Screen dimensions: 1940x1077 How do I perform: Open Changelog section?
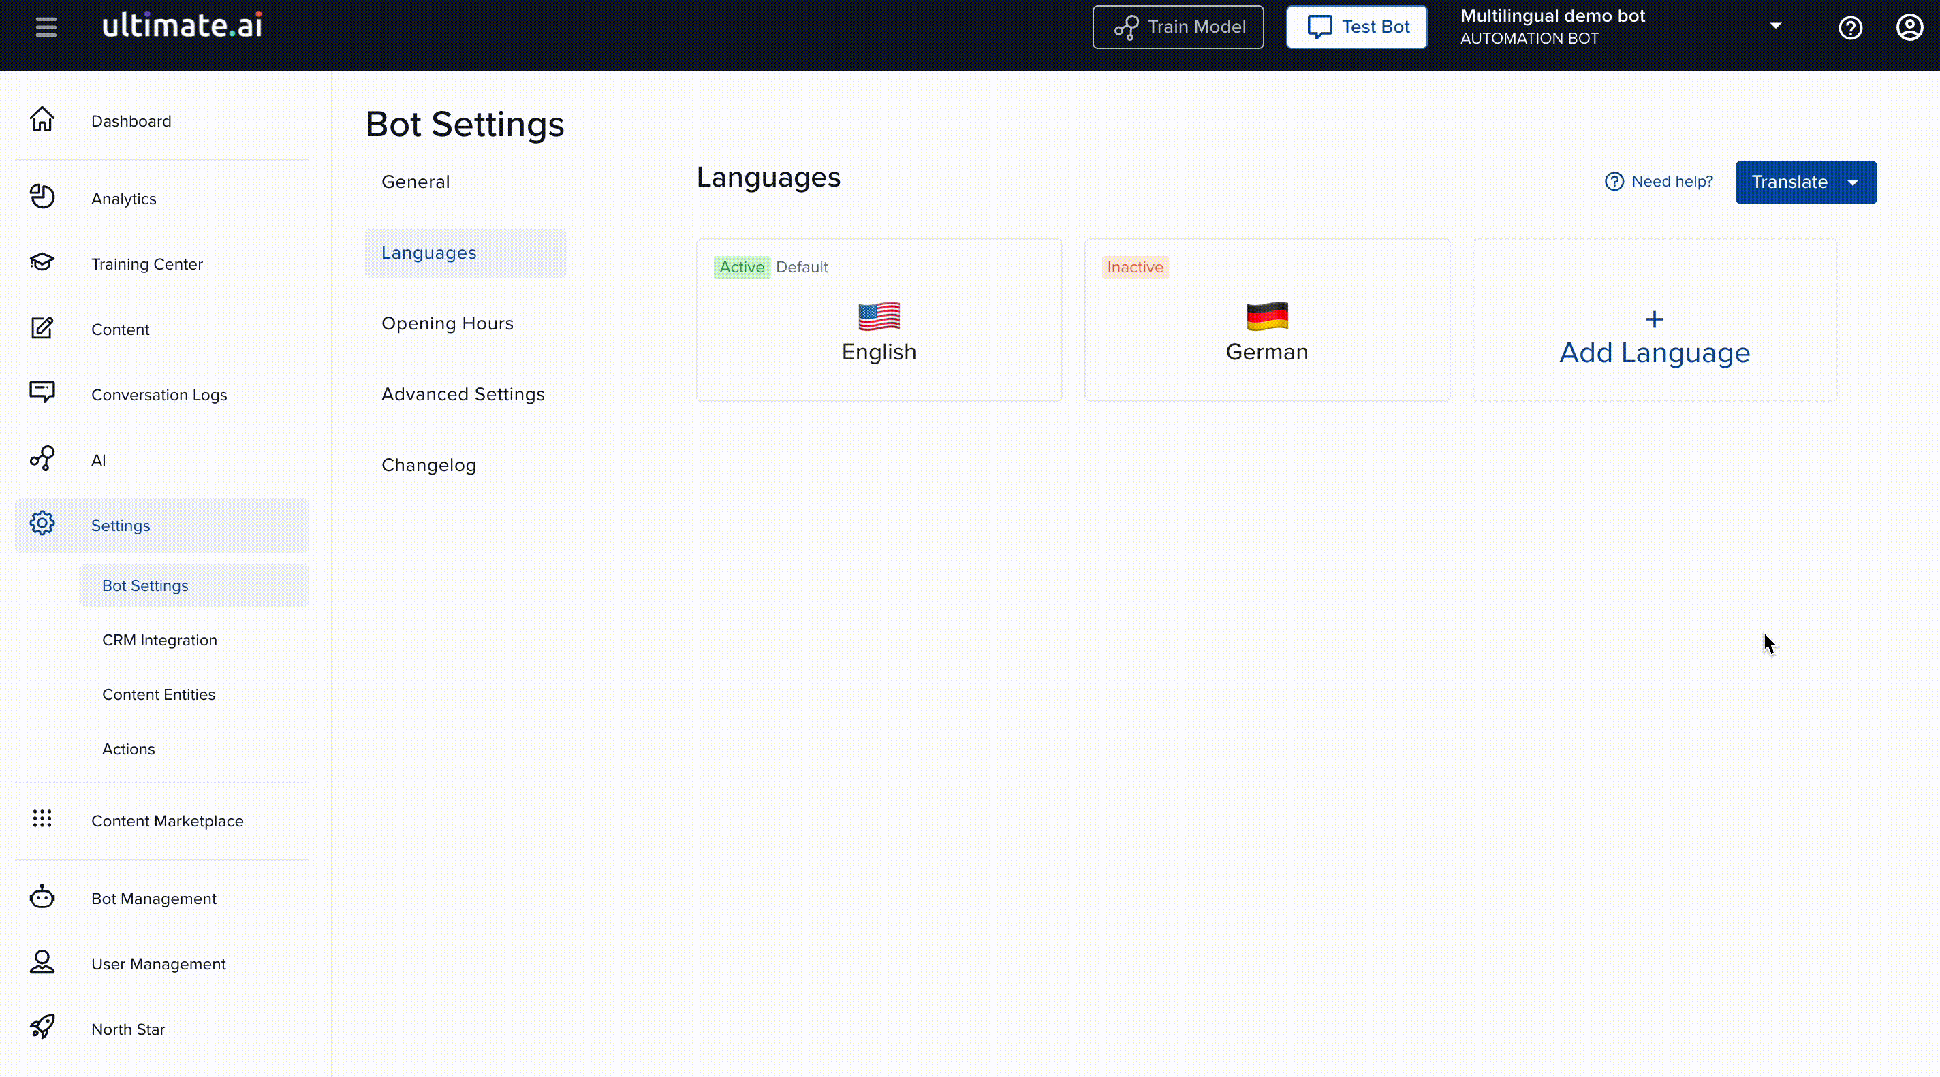click(428, 464)
